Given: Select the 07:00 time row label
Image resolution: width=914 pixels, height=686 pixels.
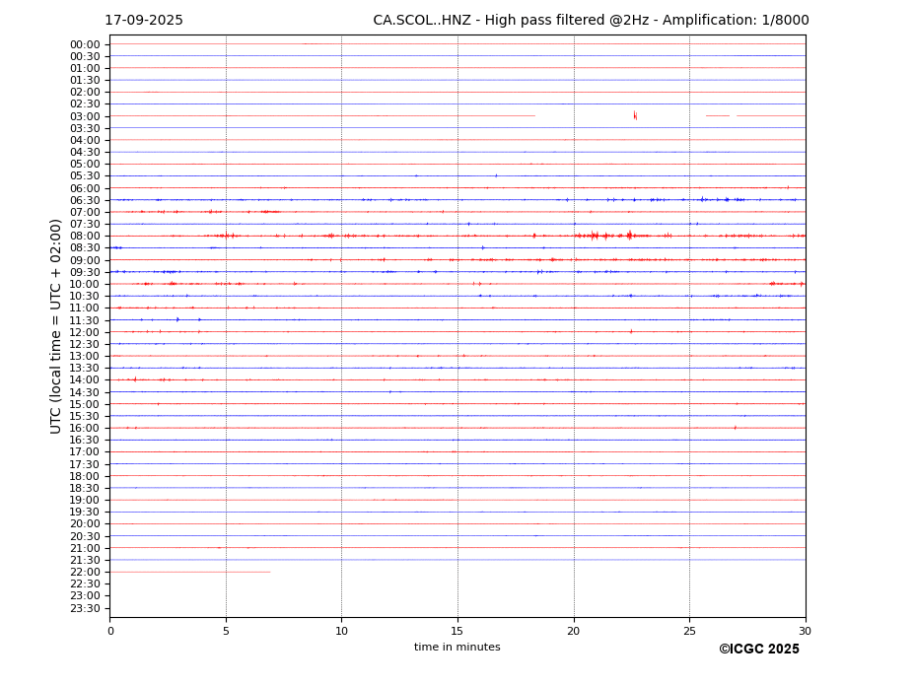Looking at the screenshot, I should point(85,212).
